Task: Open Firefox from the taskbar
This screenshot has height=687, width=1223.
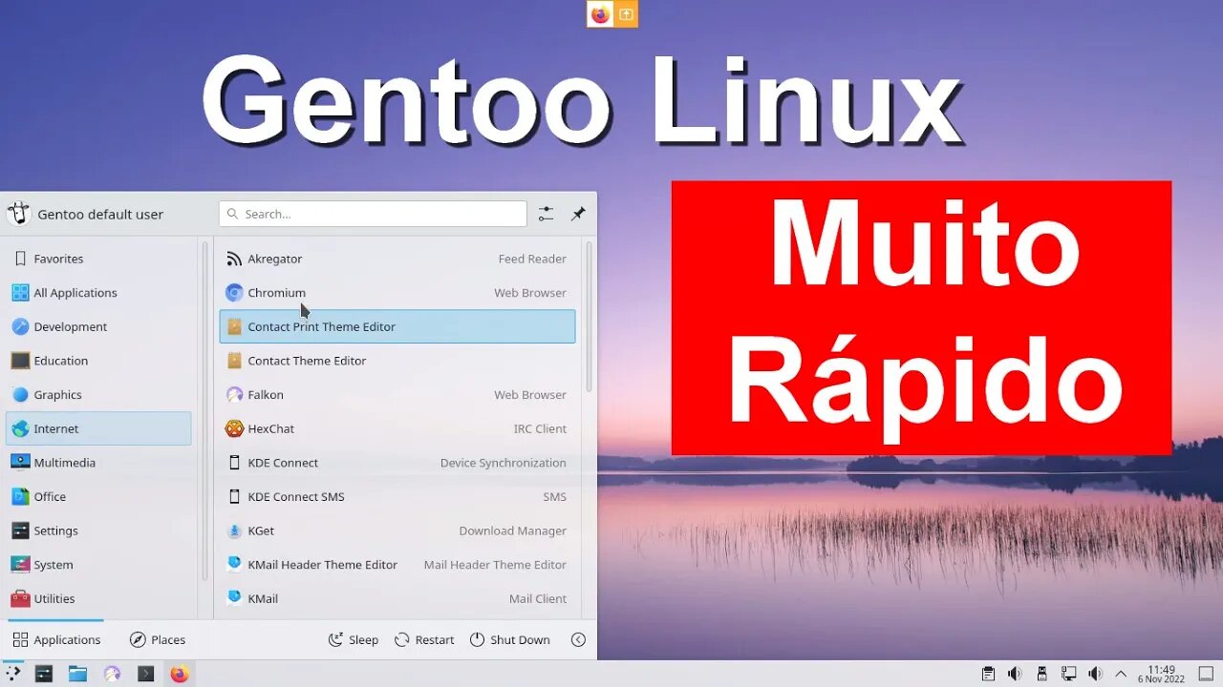Action: [179, 674]
